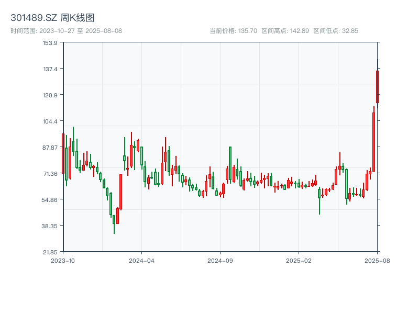Click y-axis label 87.87
The image size is (419, 314).
click(x=50, y=148)
